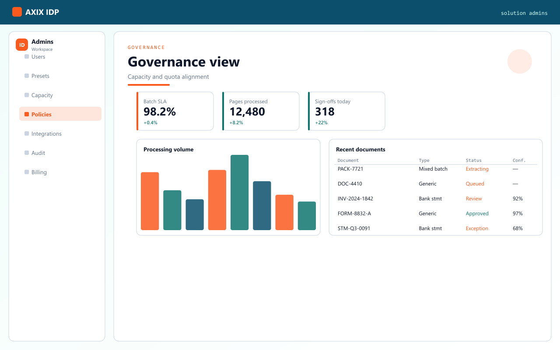Open the Sign-offs today metric card
The height and width of the screenshot is (350, 560).
(x=346, y=111)
